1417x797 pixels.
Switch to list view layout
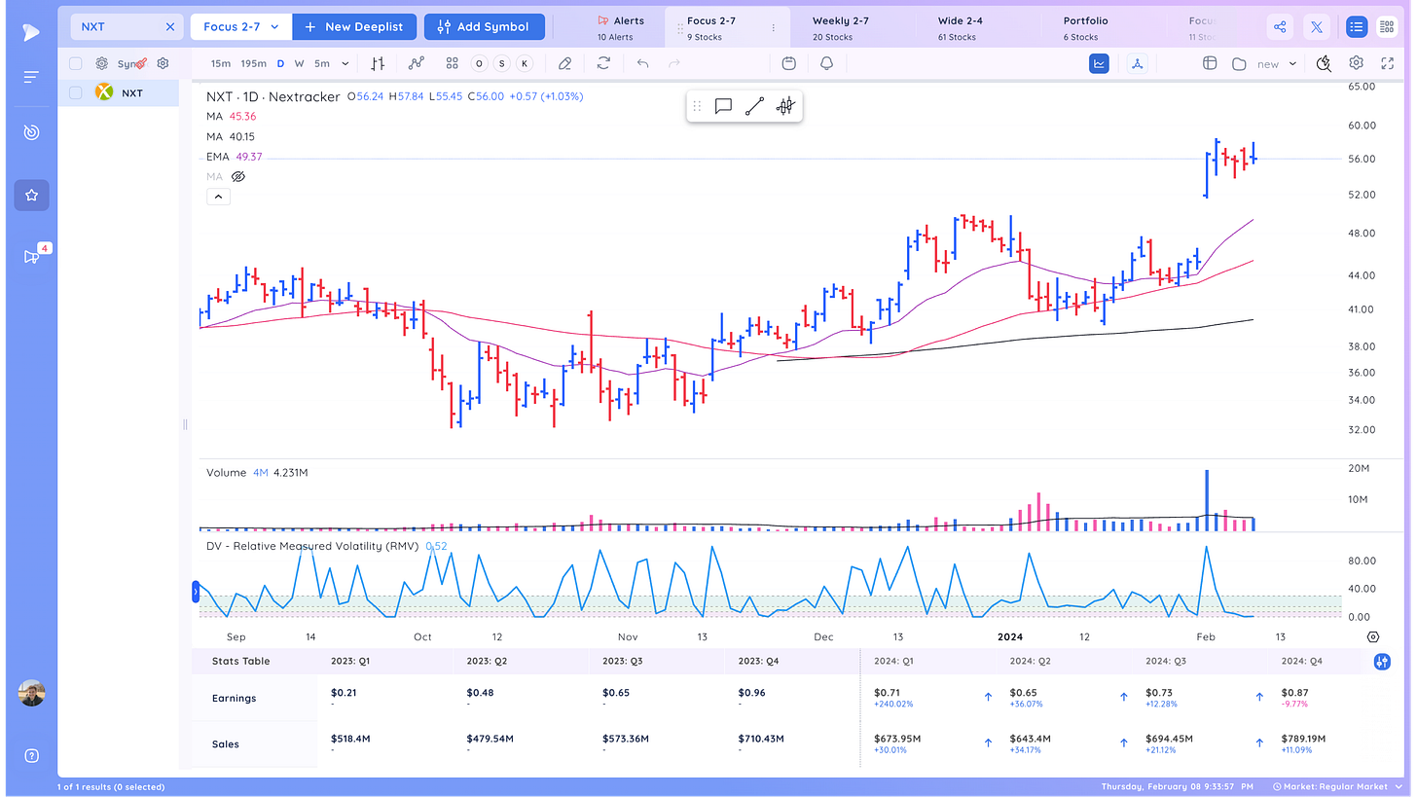point(1356,27)
